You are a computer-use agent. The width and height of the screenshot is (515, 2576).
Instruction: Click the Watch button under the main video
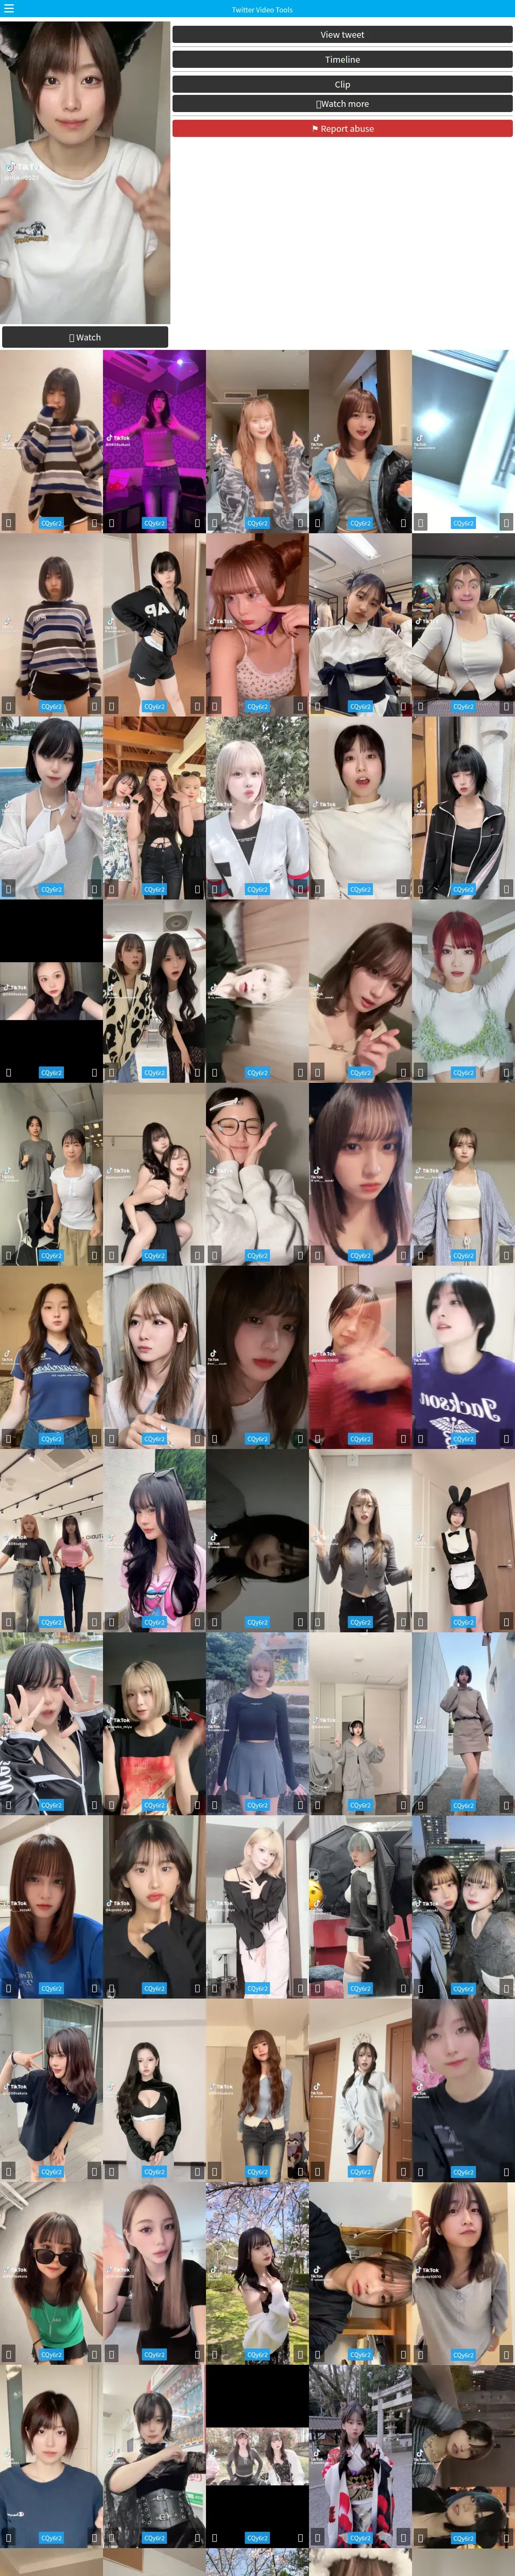click(x=85, y=338)
